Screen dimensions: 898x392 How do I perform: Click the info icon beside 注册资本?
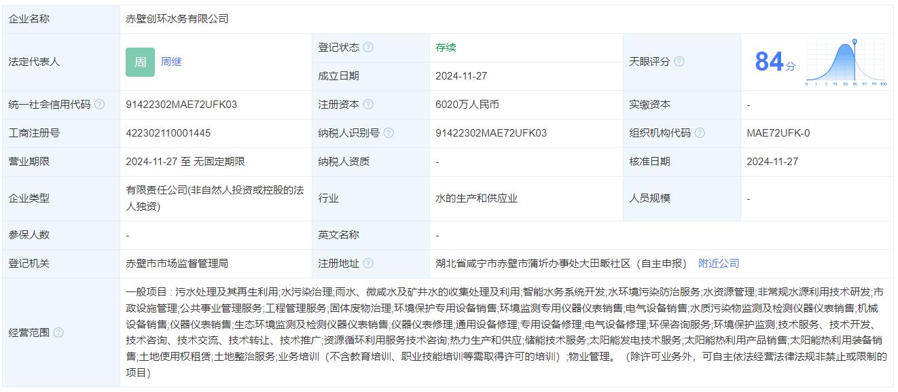pos(368,105)
